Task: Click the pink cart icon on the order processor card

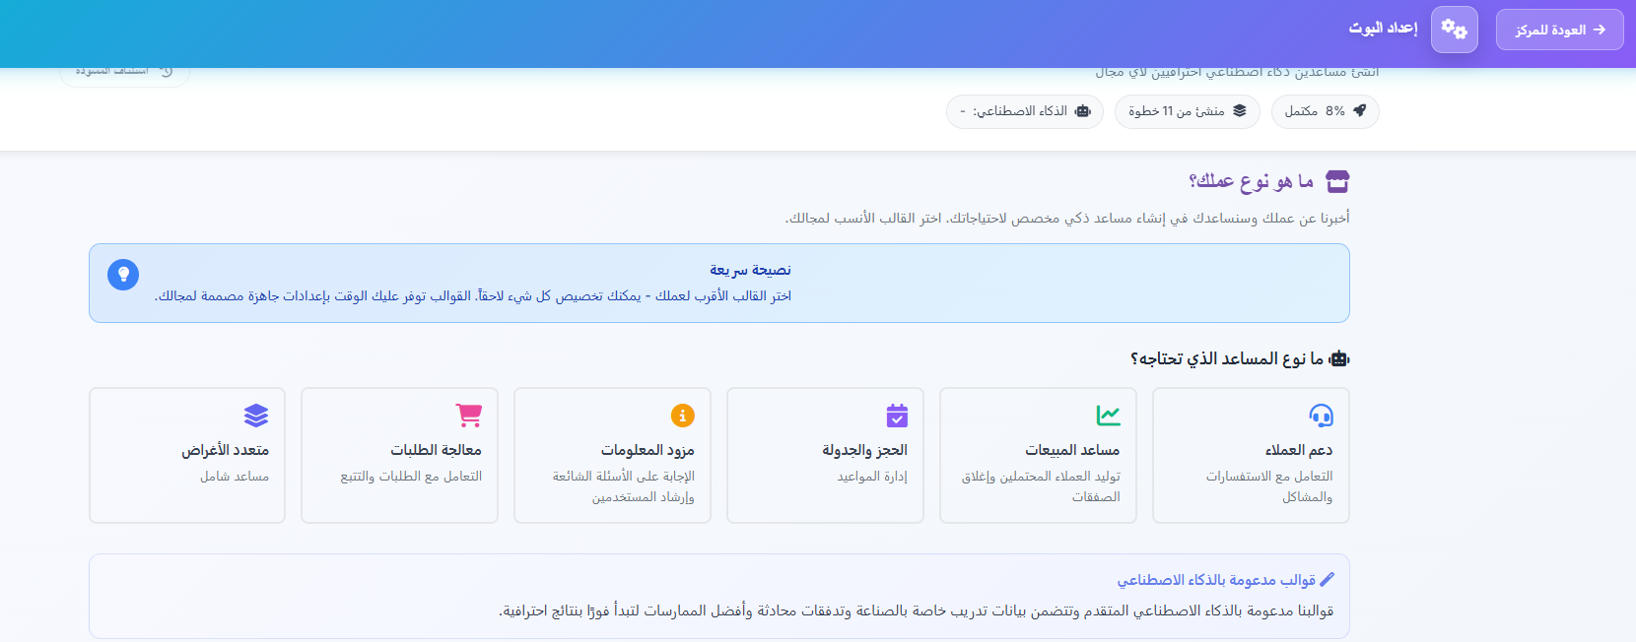Action: coord(469,416)
